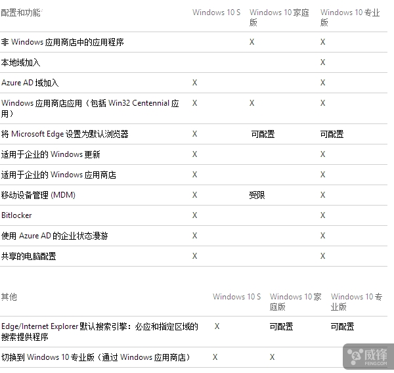Click '适用于企业的 Windows 更新' row label
This screenshot has height=373, width=394.
(x=51, y=154)
